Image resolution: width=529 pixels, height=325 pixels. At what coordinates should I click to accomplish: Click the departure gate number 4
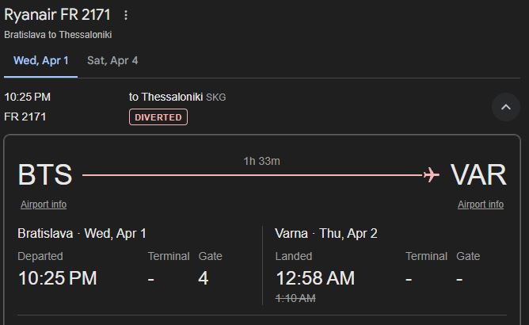pos(204,278)
